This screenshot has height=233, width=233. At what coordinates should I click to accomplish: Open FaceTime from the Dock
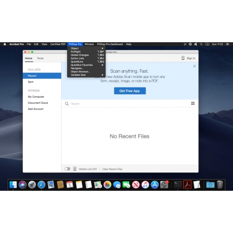[x=126, y=185]
